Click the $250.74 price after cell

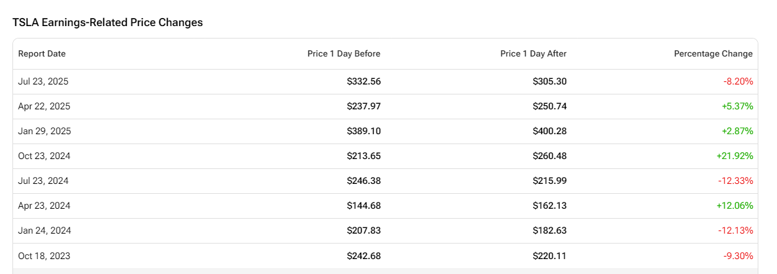549,106
